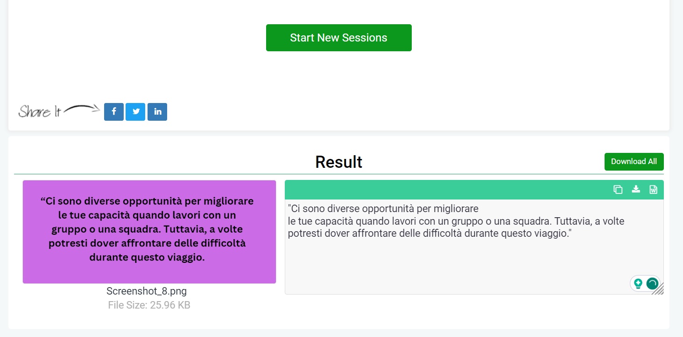Click the curved arrow beside Share It
Image resolution: width=683 pixels, height=337 pixels.
coord(82,109)
